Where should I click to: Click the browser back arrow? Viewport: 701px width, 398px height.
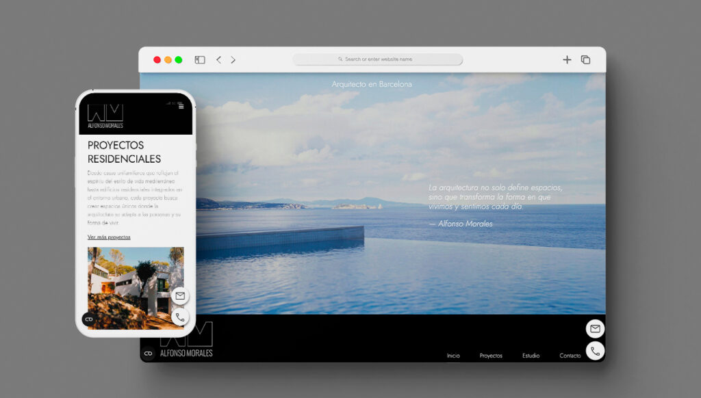point(219,59)
